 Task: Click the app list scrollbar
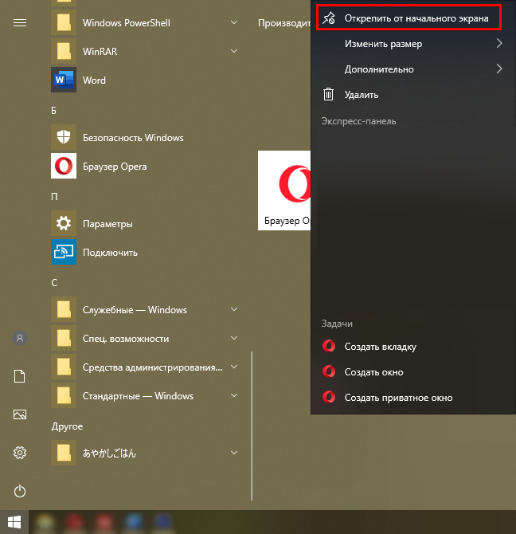coord(252,426)
